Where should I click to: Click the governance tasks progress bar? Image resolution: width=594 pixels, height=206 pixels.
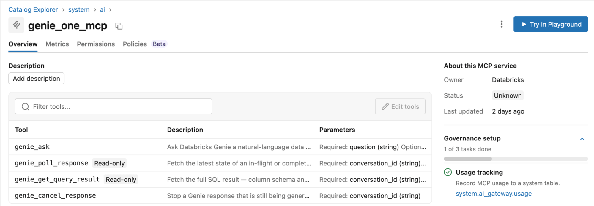516,159
